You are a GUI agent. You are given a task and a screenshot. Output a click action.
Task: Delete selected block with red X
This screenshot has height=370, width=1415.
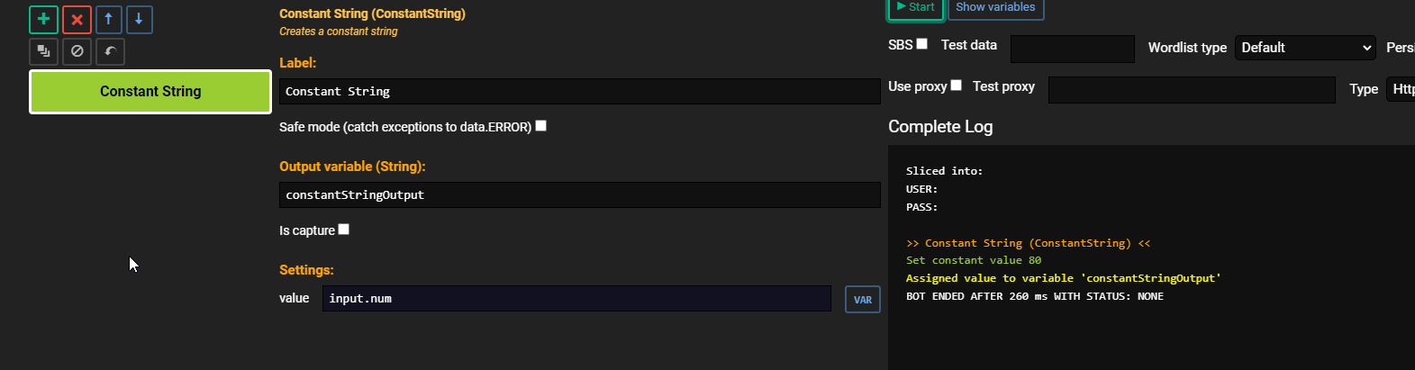[77, 19]
